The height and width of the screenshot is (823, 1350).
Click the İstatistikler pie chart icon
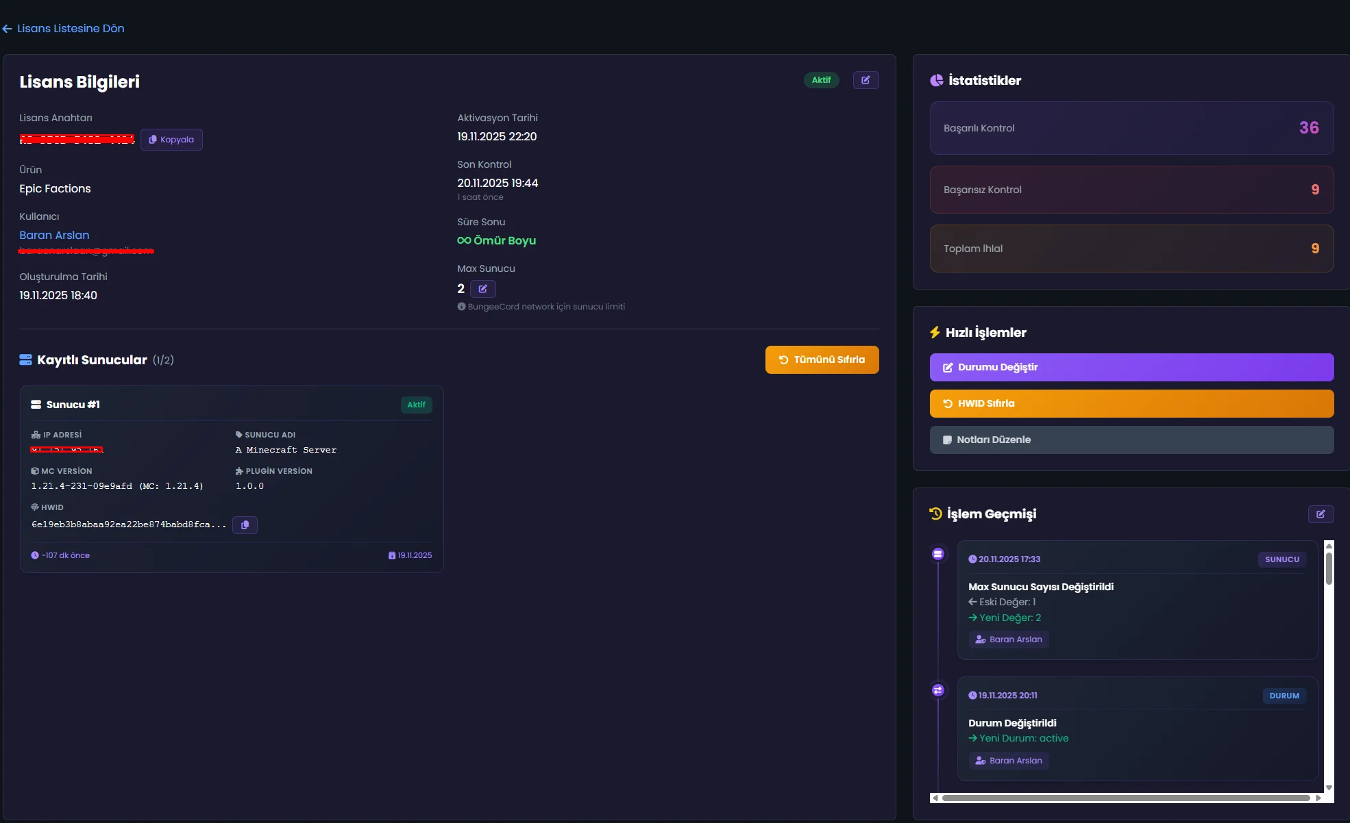(x=936, y=80)
